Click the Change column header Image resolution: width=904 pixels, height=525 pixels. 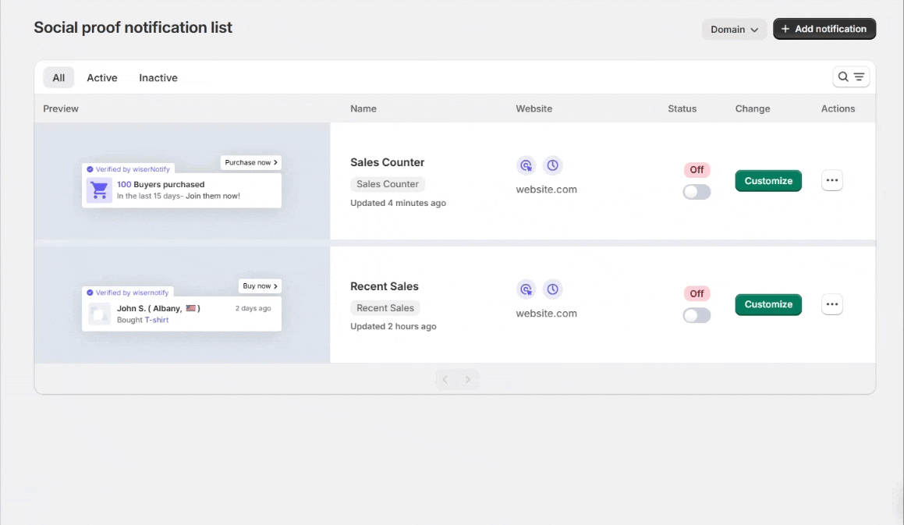pos(753,109)
